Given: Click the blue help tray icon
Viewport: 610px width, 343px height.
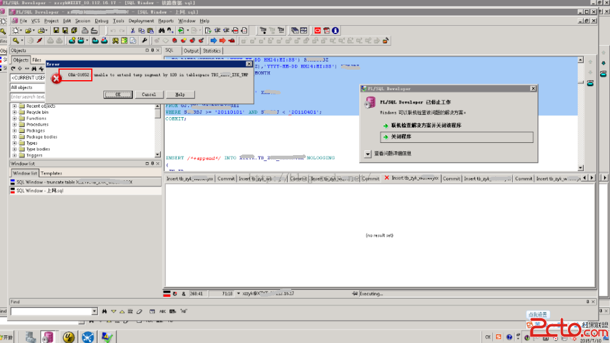Looking at the screenshot, I should (509, 337).
